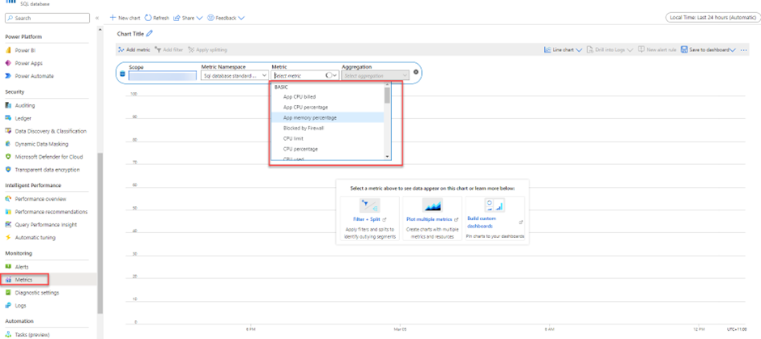Expand the Metric Namespace dropdown
The height and width of the screenshot is (339, 761).
[234, 75]
